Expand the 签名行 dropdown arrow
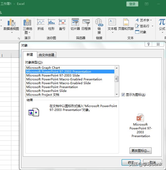 152,26
